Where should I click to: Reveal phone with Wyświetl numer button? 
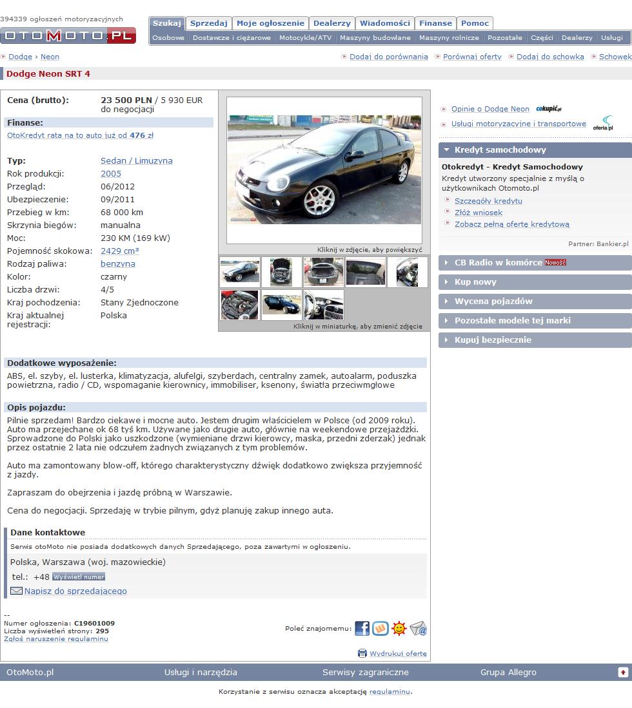79,577
